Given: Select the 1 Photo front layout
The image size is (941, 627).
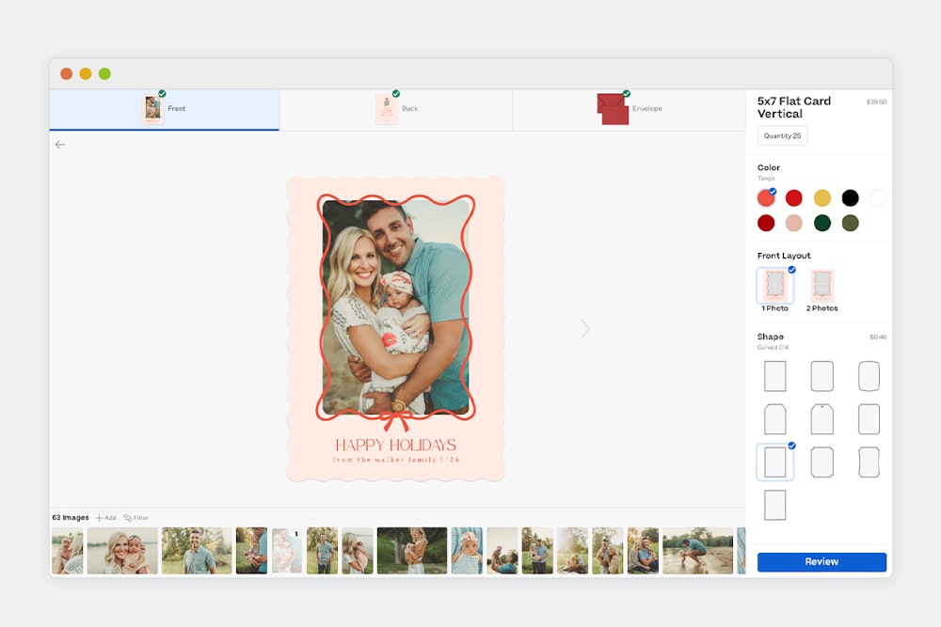Looking at the screenshot, I should [x=775, y=287].
